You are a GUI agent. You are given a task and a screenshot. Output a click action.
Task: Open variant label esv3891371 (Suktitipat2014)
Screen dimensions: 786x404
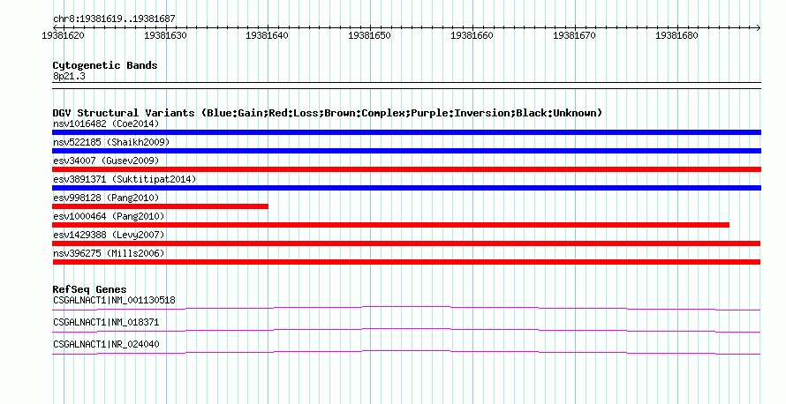(x=125, y=179)
